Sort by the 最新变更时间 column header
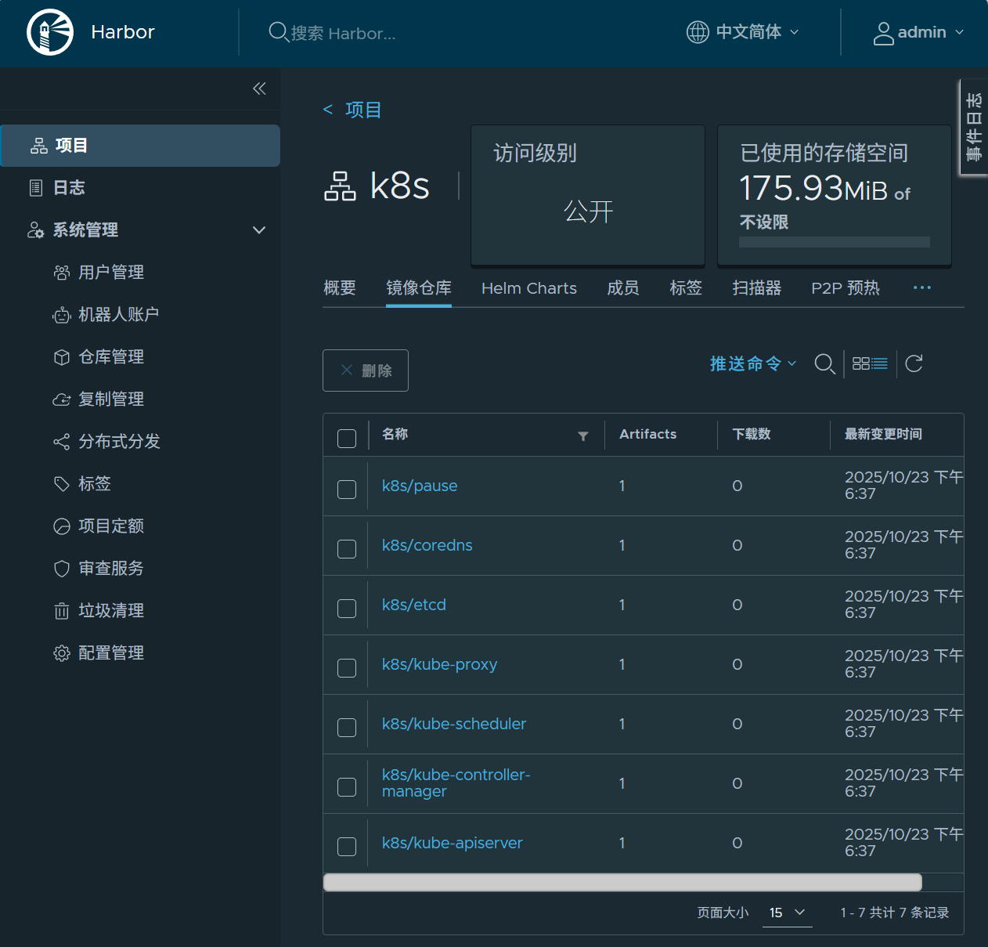 883,434
